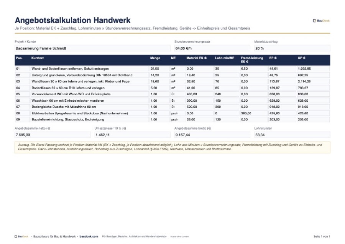The width and height of the screenshot is (345, 244).
Task: Click GP column value 838,00 for Vorwandelement WC
Action: point(313,94)
